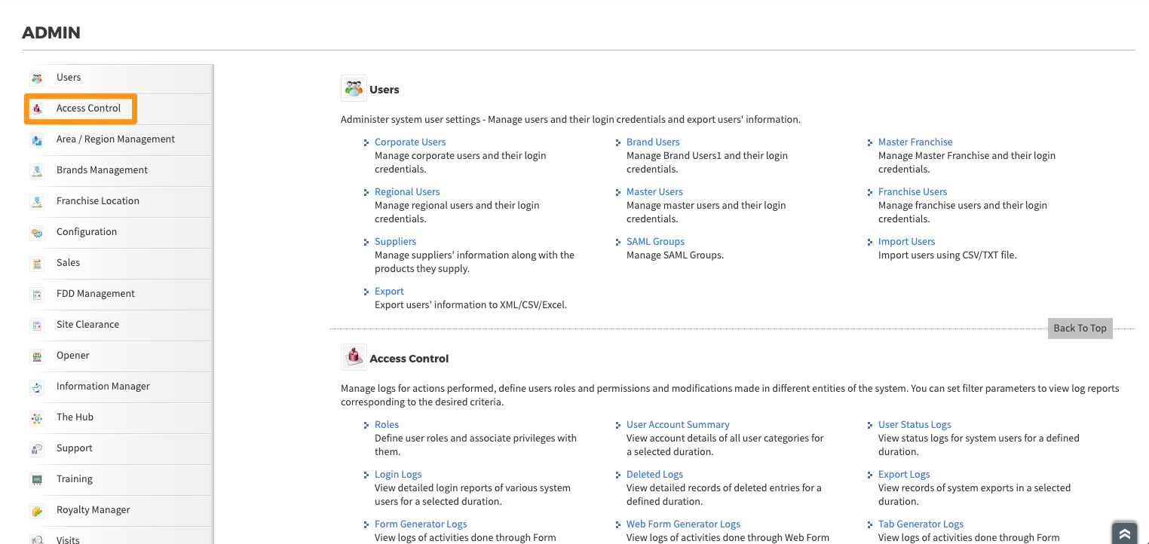
Task: Click the Site Clearance sidebar icon
Action: coord(36,325)
